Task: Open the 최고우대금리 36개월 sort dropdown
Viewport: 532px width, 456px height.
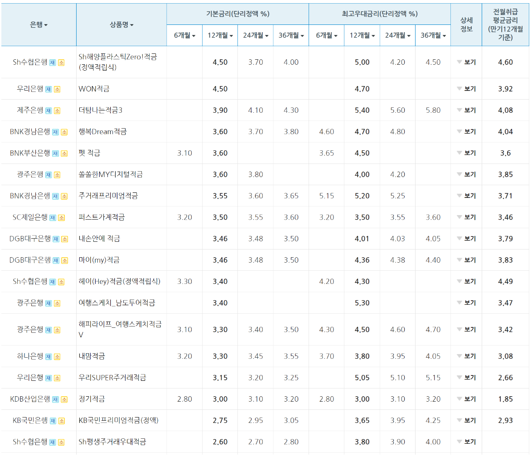Action: (x=433, y=35)
